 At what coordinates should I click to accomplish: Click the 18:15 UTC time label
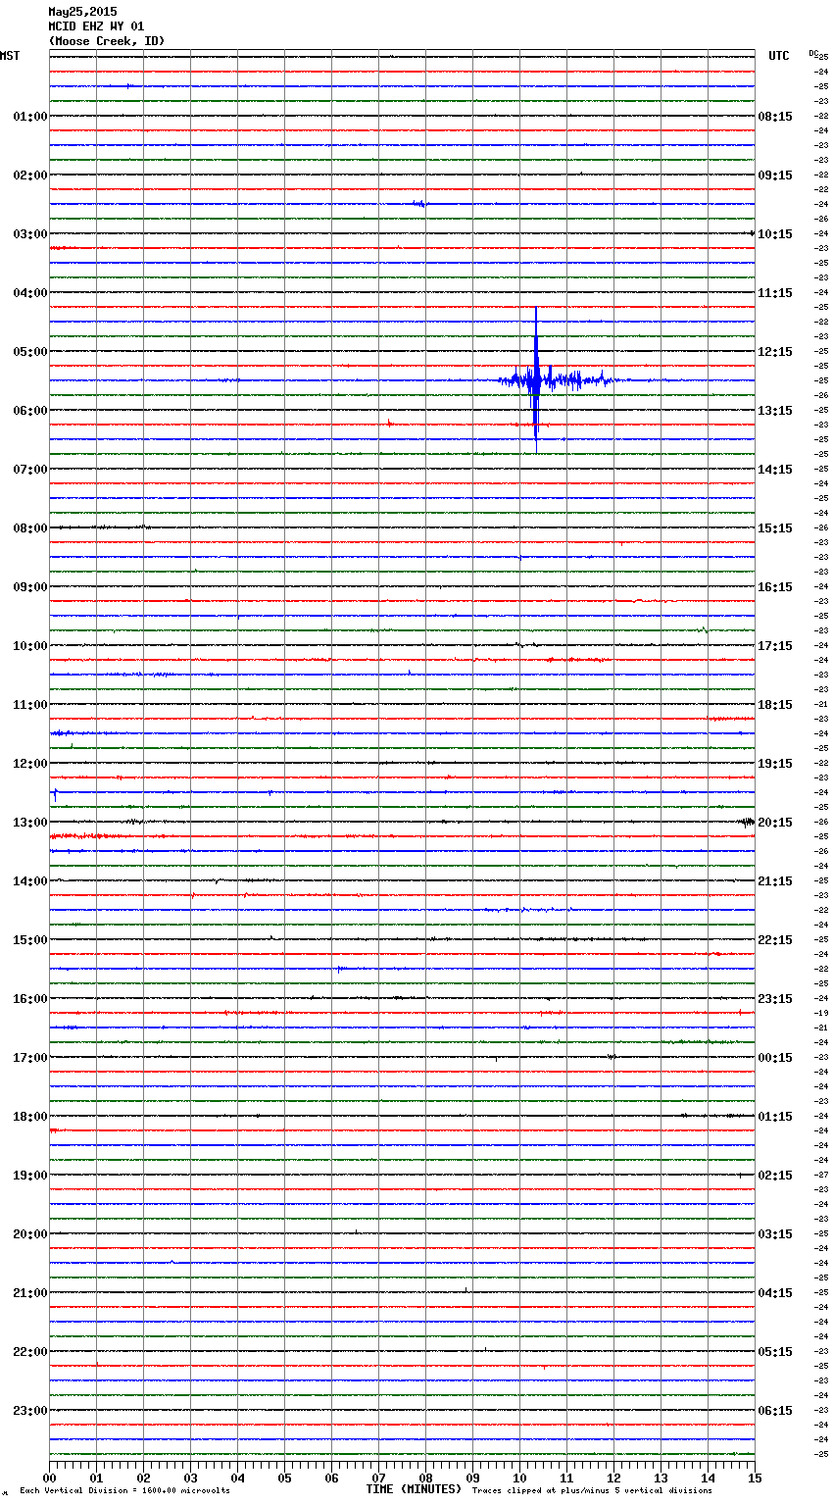775,705
